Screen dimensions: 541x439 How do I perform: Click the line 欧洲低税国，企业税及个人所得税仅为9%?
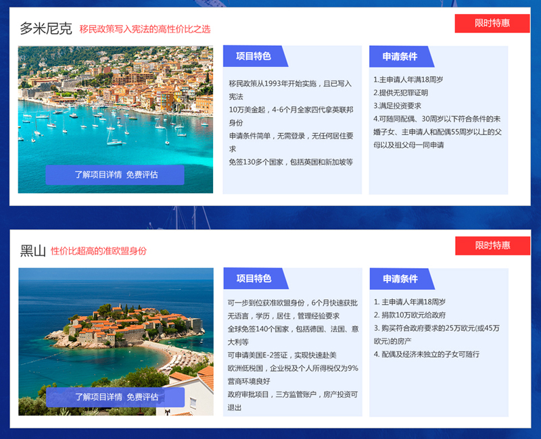click(x=293, y=368)
